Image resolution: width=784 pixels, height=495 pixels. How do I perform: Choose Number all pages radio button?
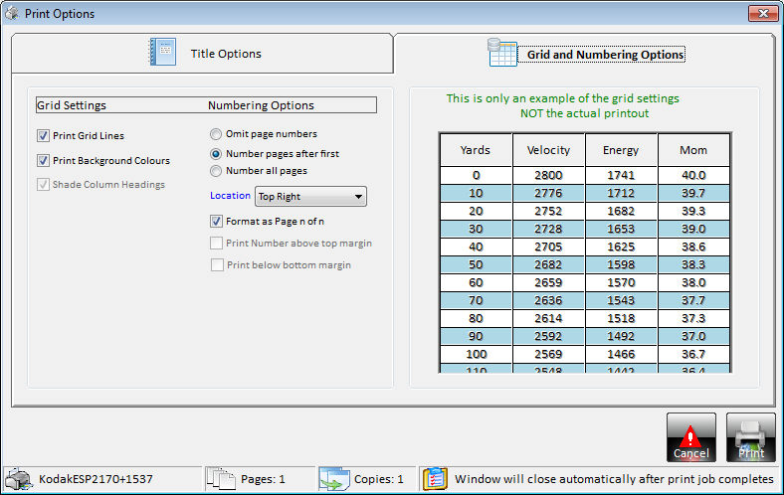216,171
